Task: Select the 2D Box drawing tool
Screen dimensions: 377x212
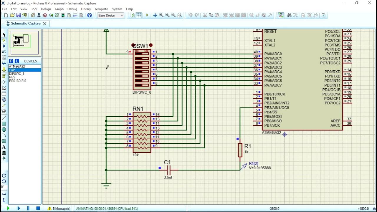Action: [4, 124]
